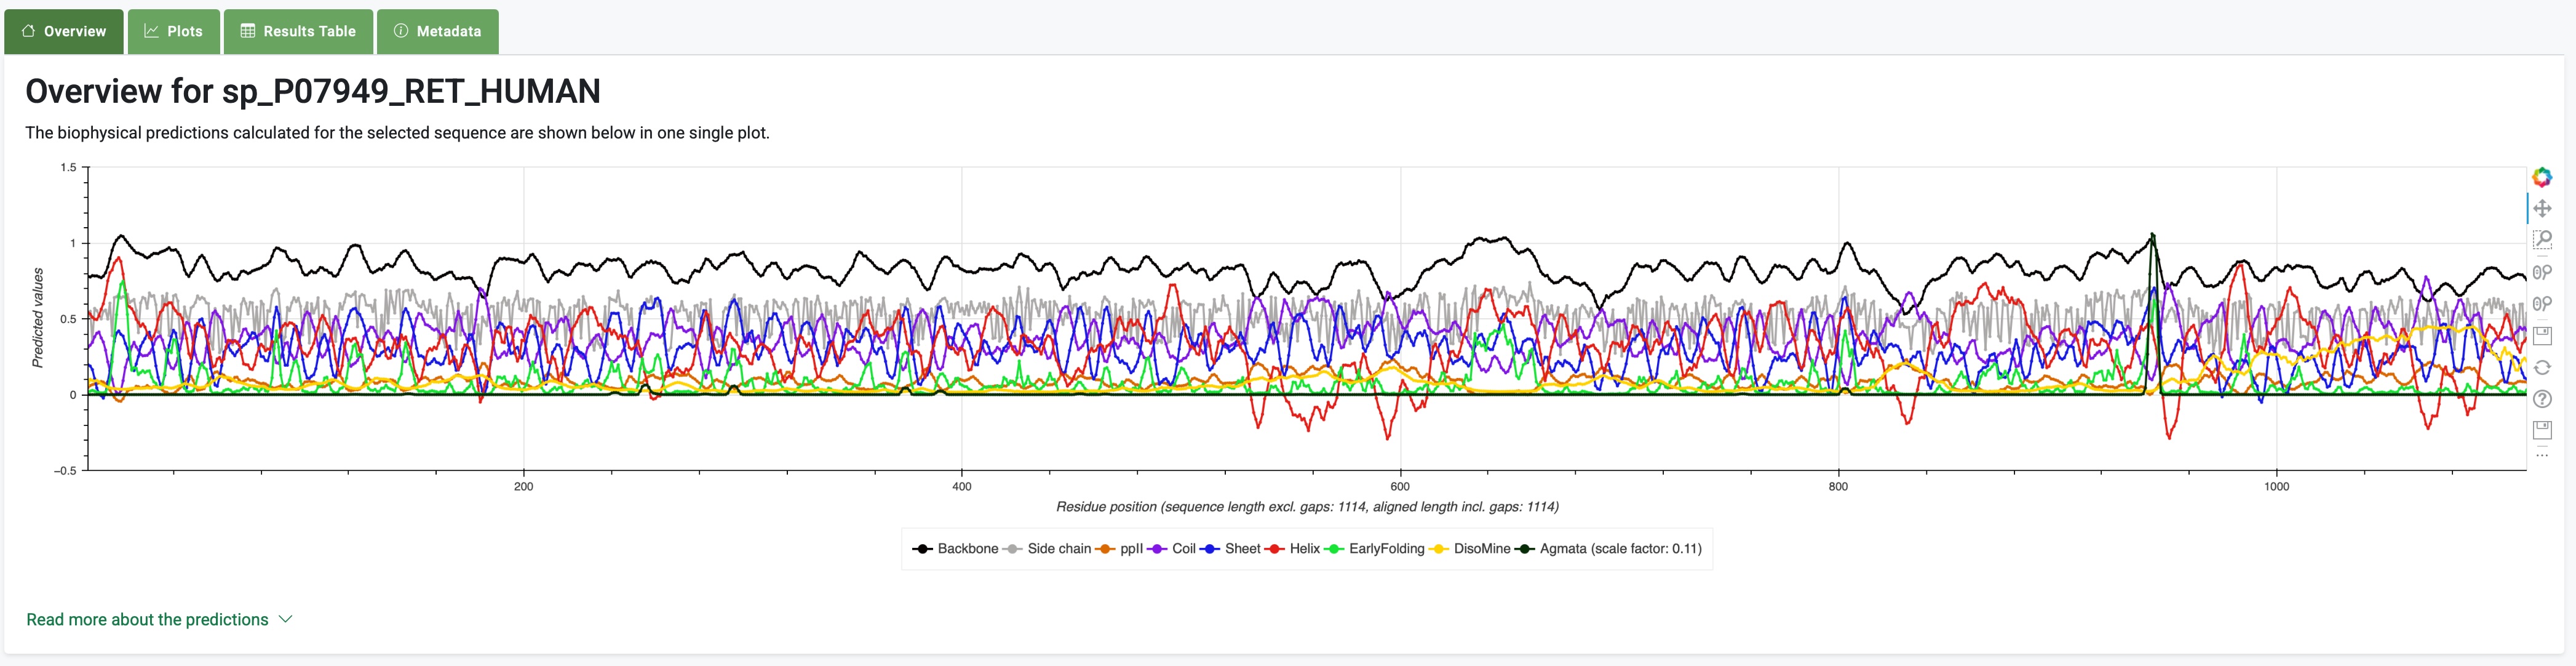Open the Results Table tab
This screenshot has width=2576, height=666.
(298, 31)
